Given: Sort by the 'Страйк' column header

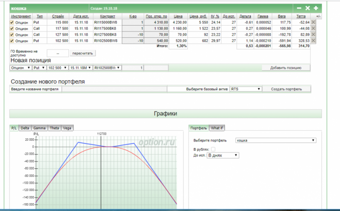Looking at the screenshot, I should [58, 16].
